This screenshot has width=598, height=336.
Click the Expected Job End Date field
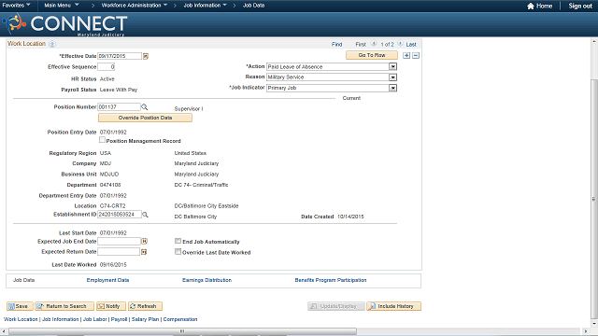120,241
